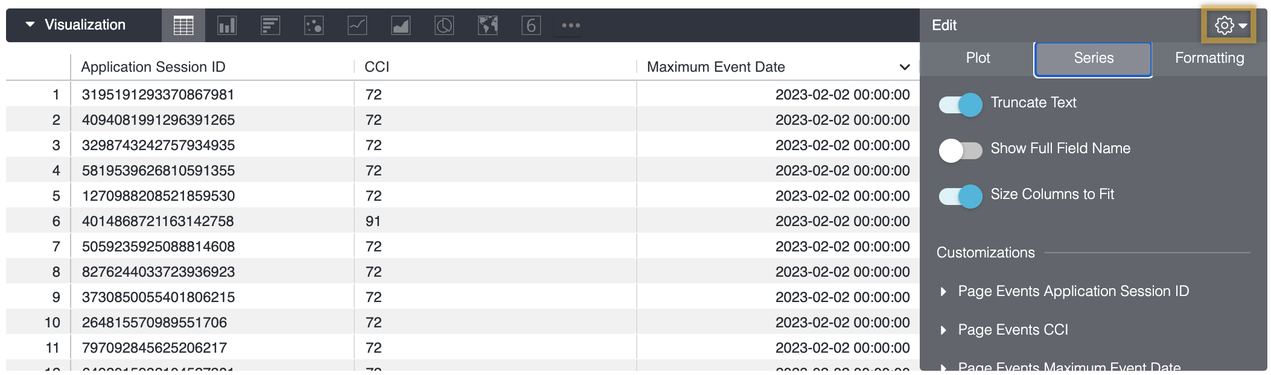
Task: Select session ID 3298743242757934935 cell
Action: (x=212, y=145)
